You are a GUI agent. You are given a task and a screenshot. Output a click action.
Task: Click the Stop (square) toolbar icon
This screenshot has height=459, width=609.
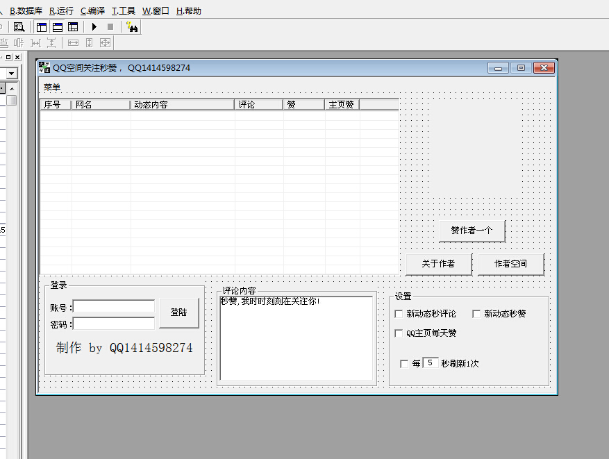coord(110,27)
